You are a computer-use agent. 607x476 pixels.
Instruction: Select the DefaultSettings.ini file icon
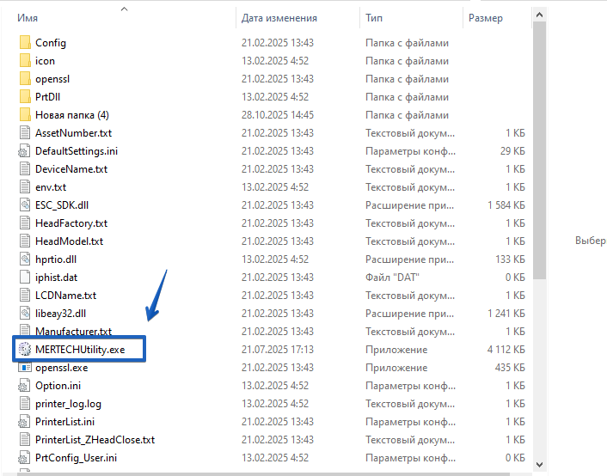tap(24, 151)
